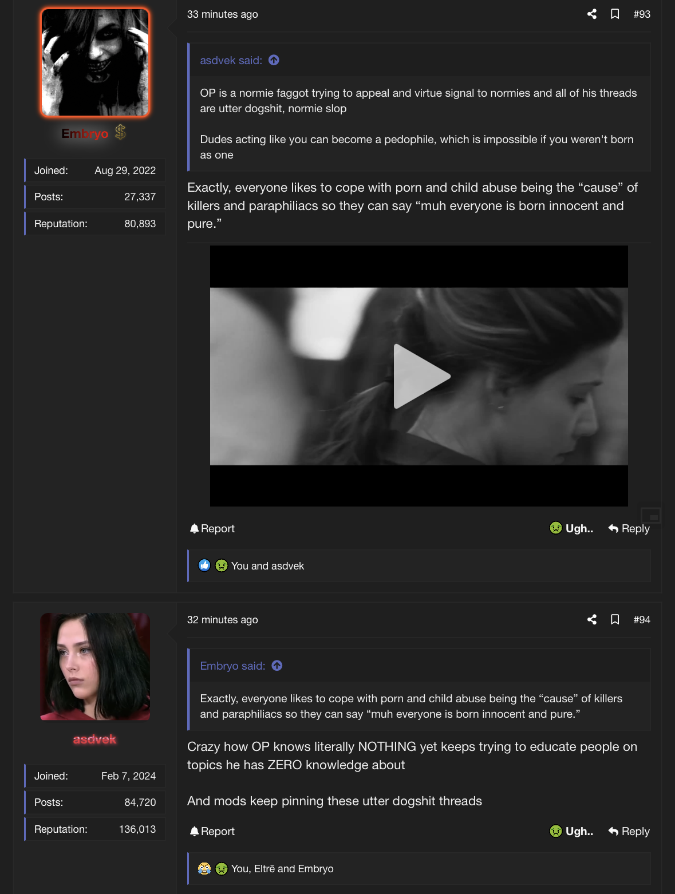Open permalink #94
Image resolution: width=675 pixels, height=894 pixels.
click(642, 620)
